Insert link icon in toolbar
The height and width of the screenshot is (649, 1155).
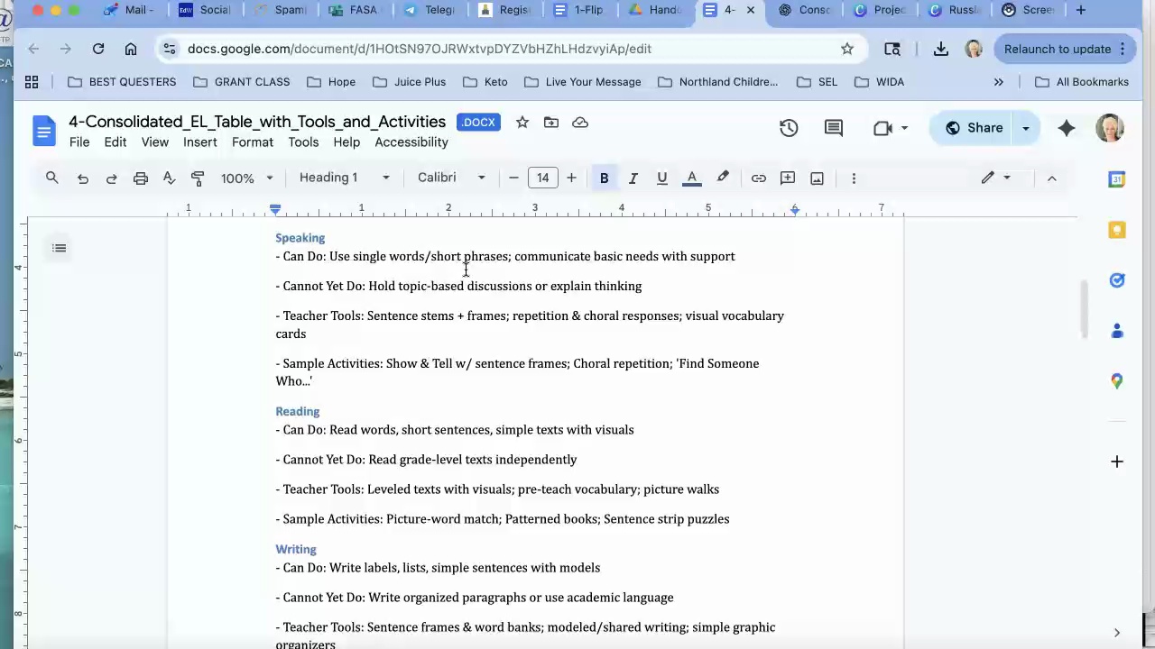click(759, 178)
